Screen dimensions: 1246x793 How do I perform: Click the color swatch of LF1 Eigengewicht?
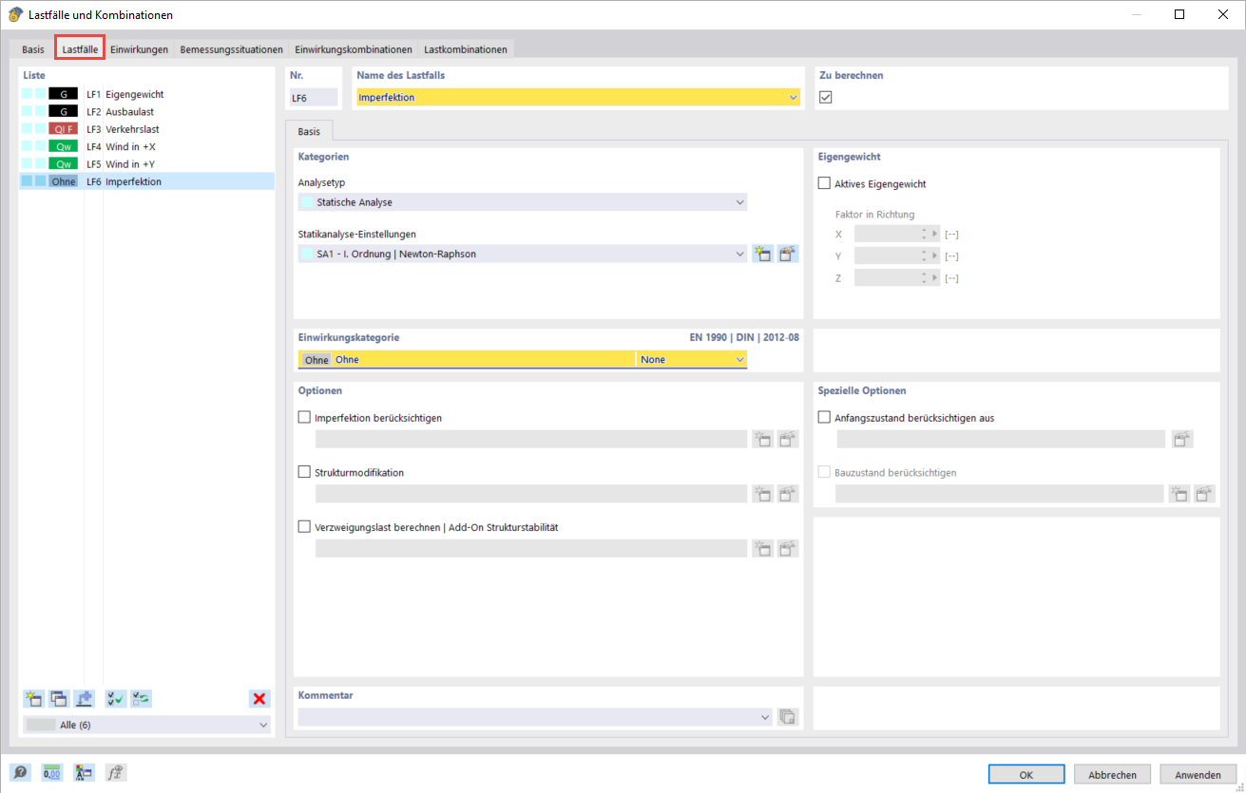[63, 94]
